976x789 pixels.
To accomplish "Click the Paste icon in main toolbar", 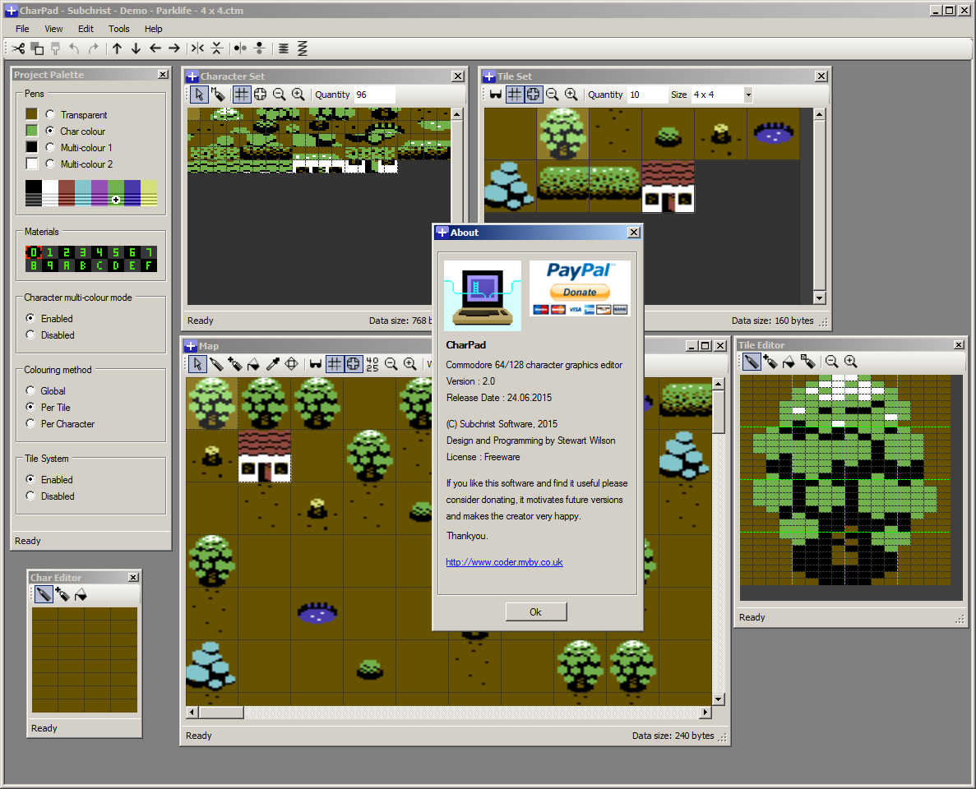I will 56,48.
